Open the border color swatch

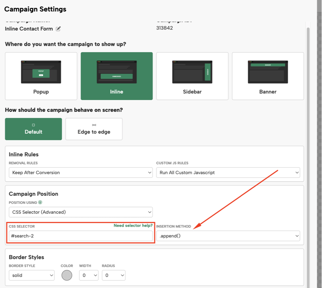pyautogui.click(x=67, y=275)
